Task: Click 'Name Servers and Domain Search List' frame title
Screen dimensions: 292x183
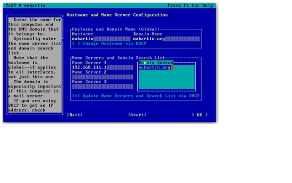Action: (119, 58)
